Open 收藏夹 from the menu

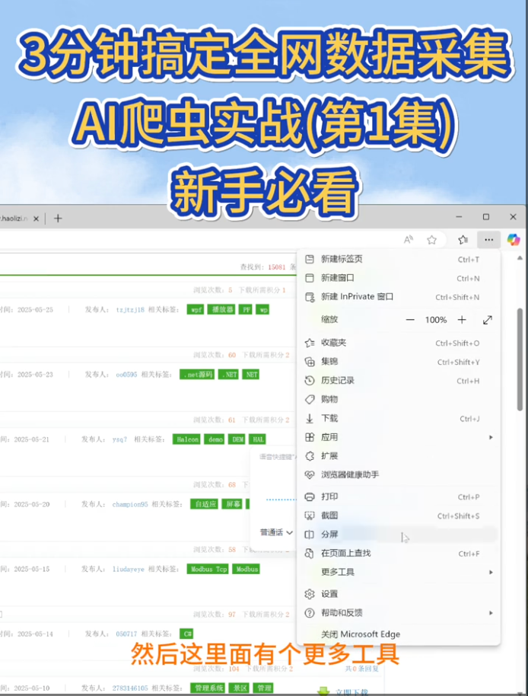398,343
